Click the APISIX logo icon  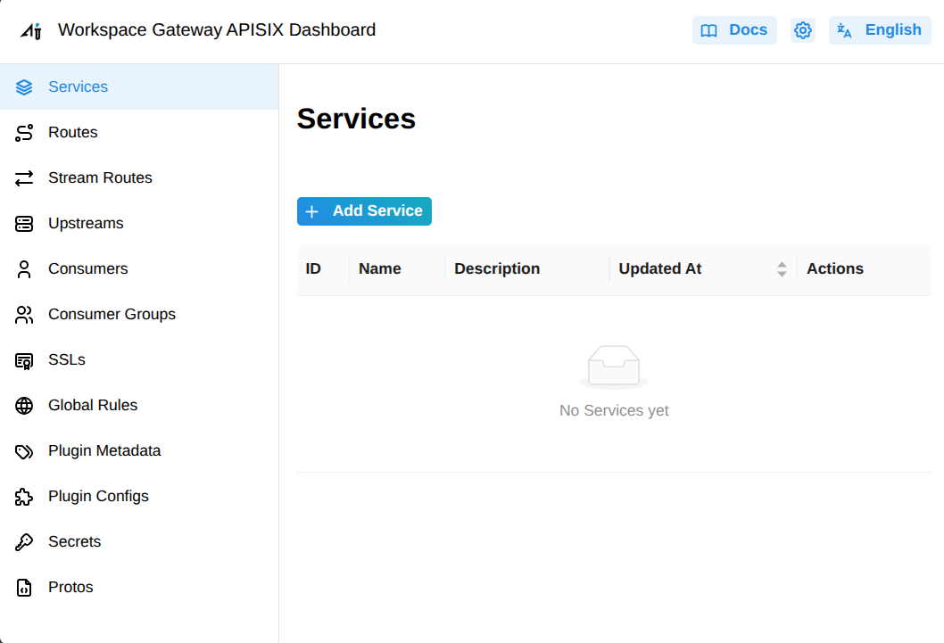[x=30, y=30]
